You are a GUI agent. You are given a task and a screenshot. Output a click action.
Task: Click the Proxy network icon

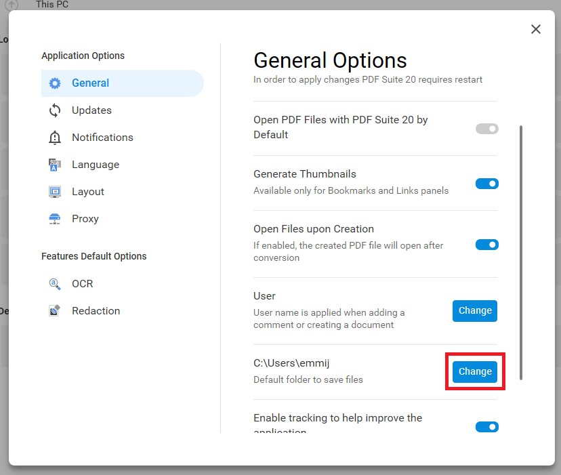(x=55, y=219)
